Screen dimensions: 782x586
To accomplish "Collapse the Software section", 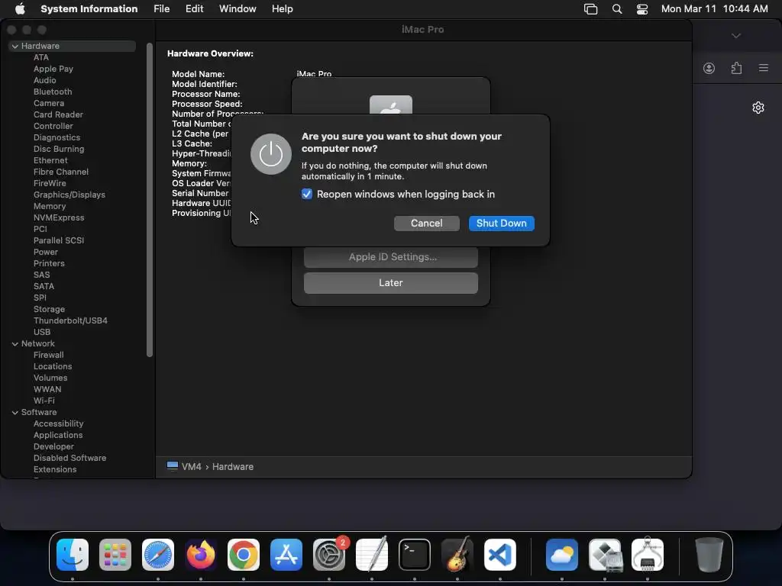I will pyautogui.click(x=15, y=413).
